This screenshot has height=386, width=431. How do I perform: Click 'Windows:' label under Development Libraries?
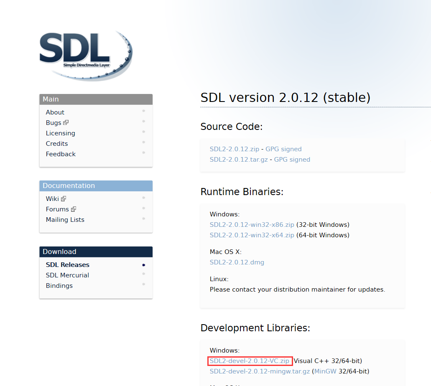point(224,350)
